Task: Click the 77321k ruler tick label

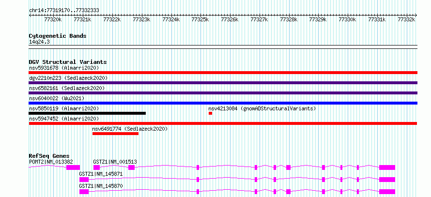Action: click(x=82, y=19)
